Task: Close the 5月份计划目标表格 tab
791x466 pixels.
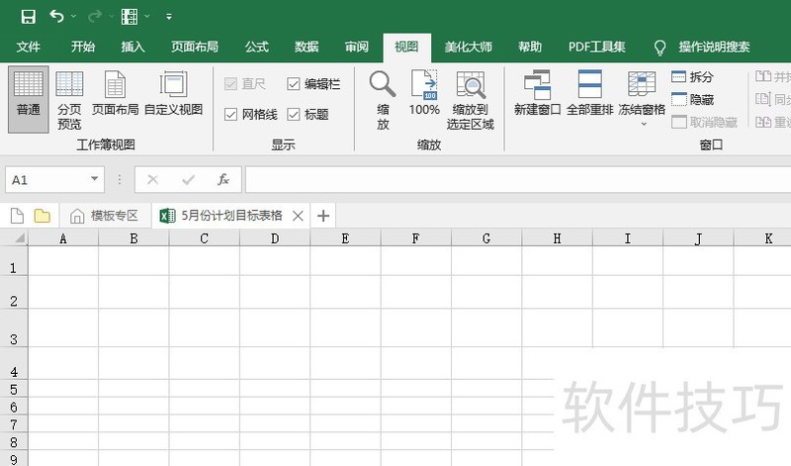Action: [298, 216]
